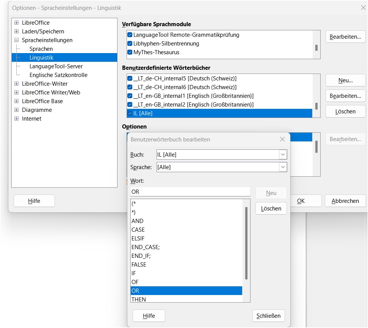Select the word CASE in the list
This screenshot has height=328, width=368.
[186, 229]
